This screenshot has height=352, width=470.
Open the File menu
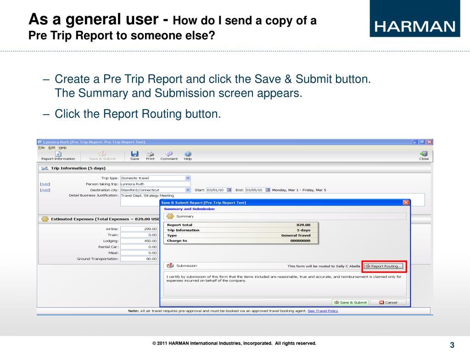click(x=41, y=148)
